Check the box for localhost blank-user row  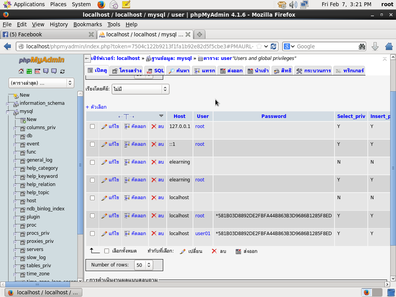92,198
